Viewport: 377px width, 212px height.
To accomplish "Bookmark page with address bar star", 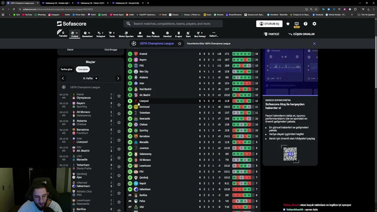I will click(x=316, y=9).
